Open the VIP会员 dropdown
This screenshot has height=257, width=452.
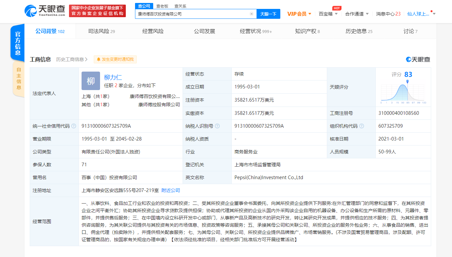click(299, 14)
